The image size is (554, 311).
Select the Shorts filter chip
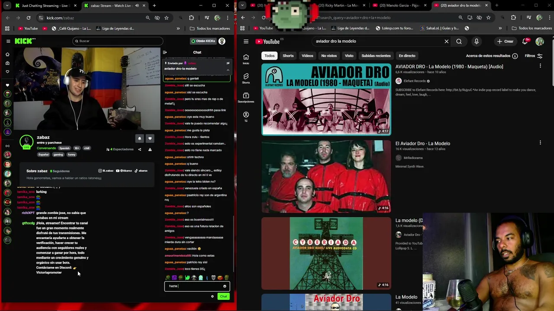pyautogui.click(x=288, y=56)
